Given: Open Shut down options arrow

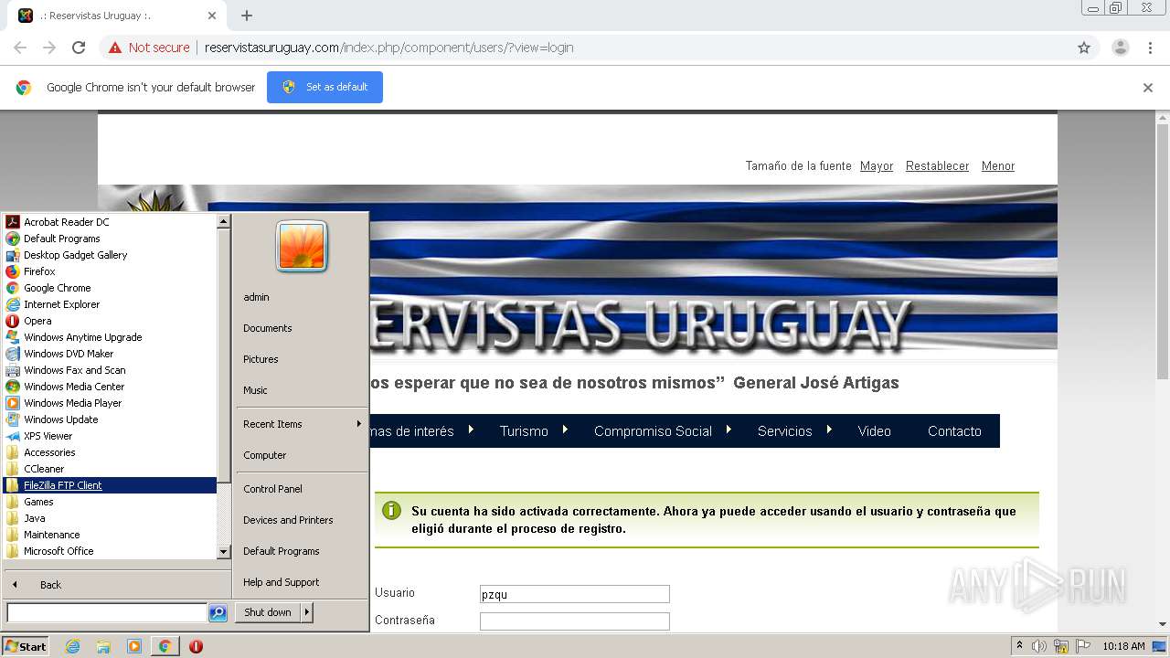Looking at the screenshot, I should [x=307, y=612].
